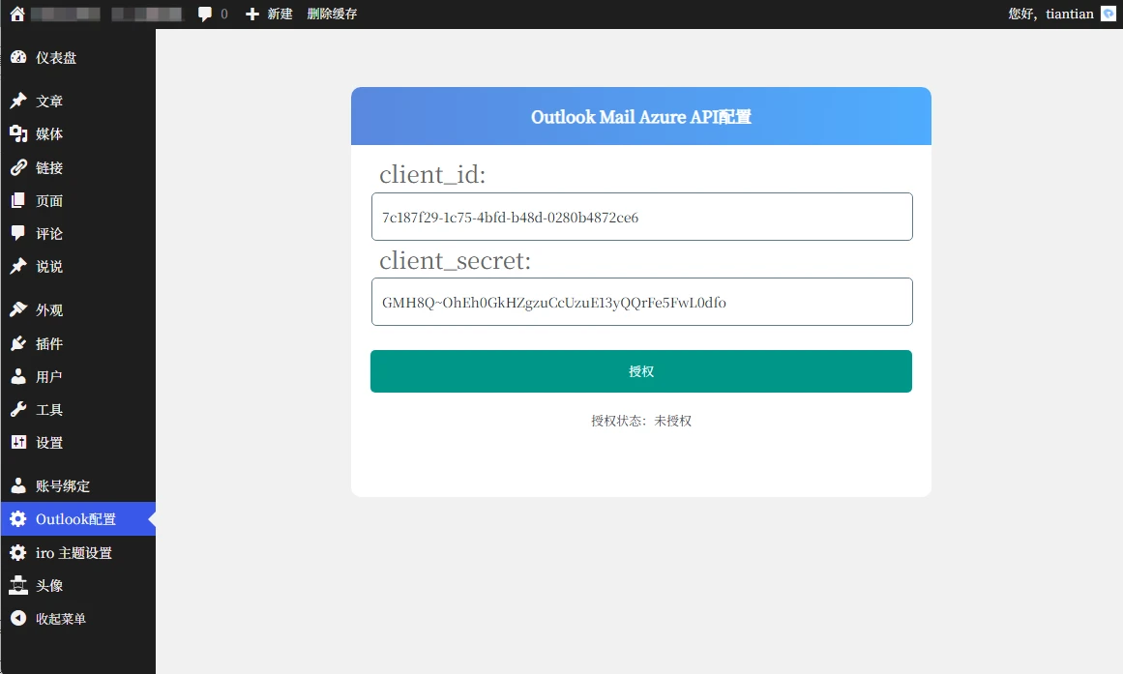Open the user greeting 您好, tiantian
Viewport: 1123px width, 674px height.
point(1050,14)
